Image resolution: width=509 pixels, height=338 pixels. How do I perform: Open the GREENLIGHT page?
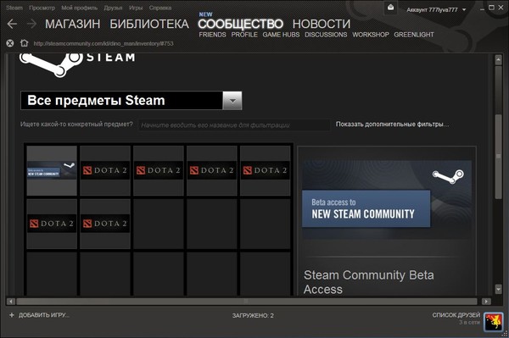click(x=414, y=35)
